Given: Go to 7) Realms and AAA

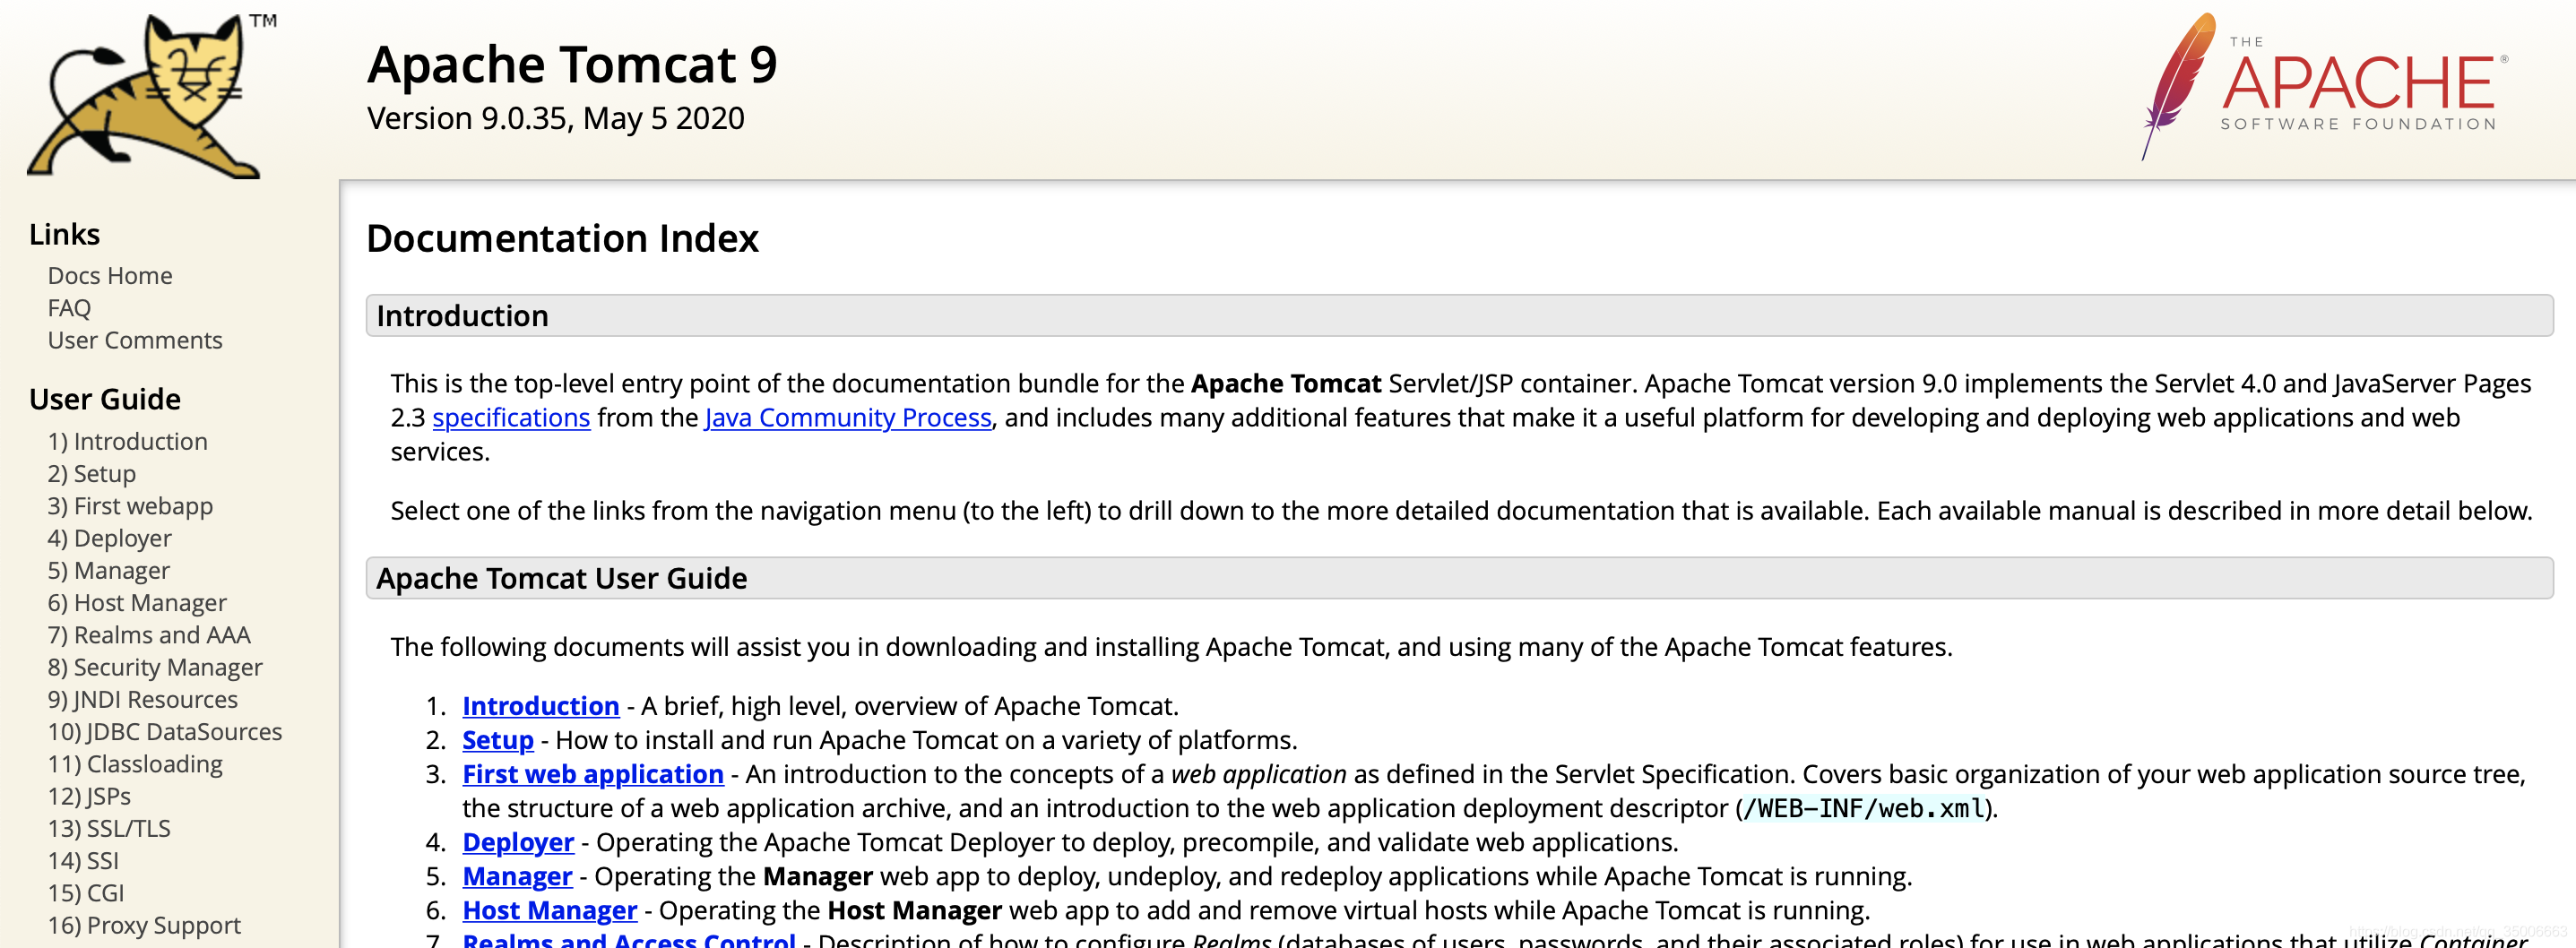Looking at the screenshot, I should (149, 635).
